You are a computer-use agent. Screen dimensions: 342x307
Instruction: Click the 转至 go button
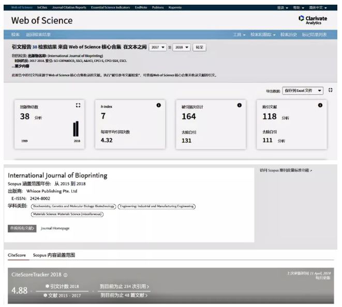click(x=199, y=47)
